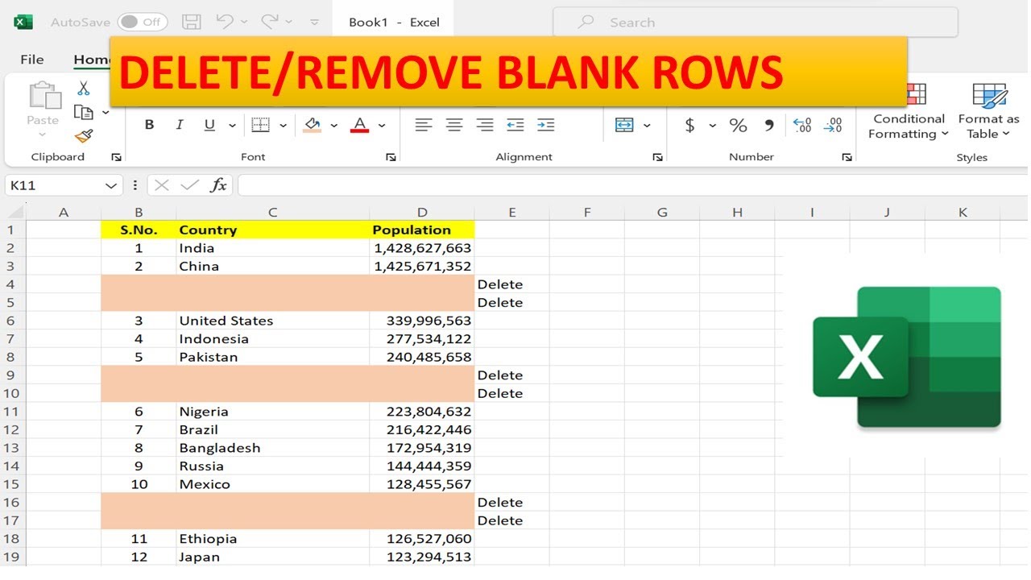Open Font Color dropdown arrow
Image resolution: width=1031 pixels, height=580 pixels.
pos(382,126)
